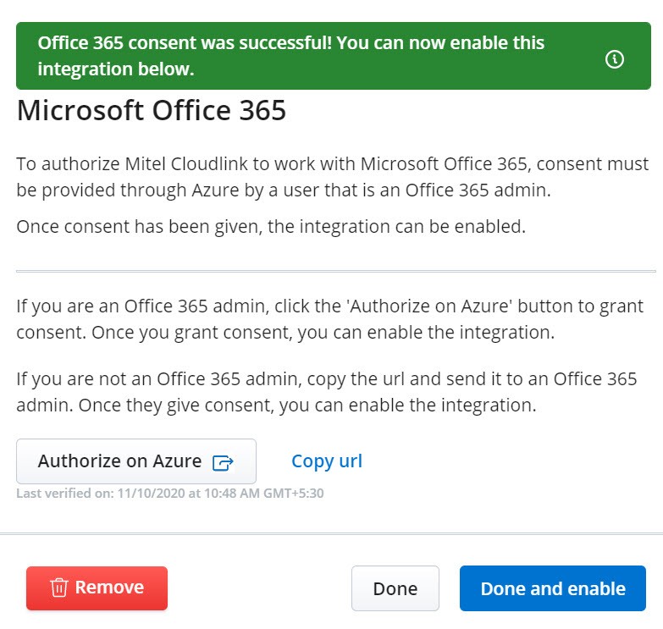Open Azure authorization with Authorize on Azure
The width and height of the screenshot is (663, 629).
coord(136,461)
